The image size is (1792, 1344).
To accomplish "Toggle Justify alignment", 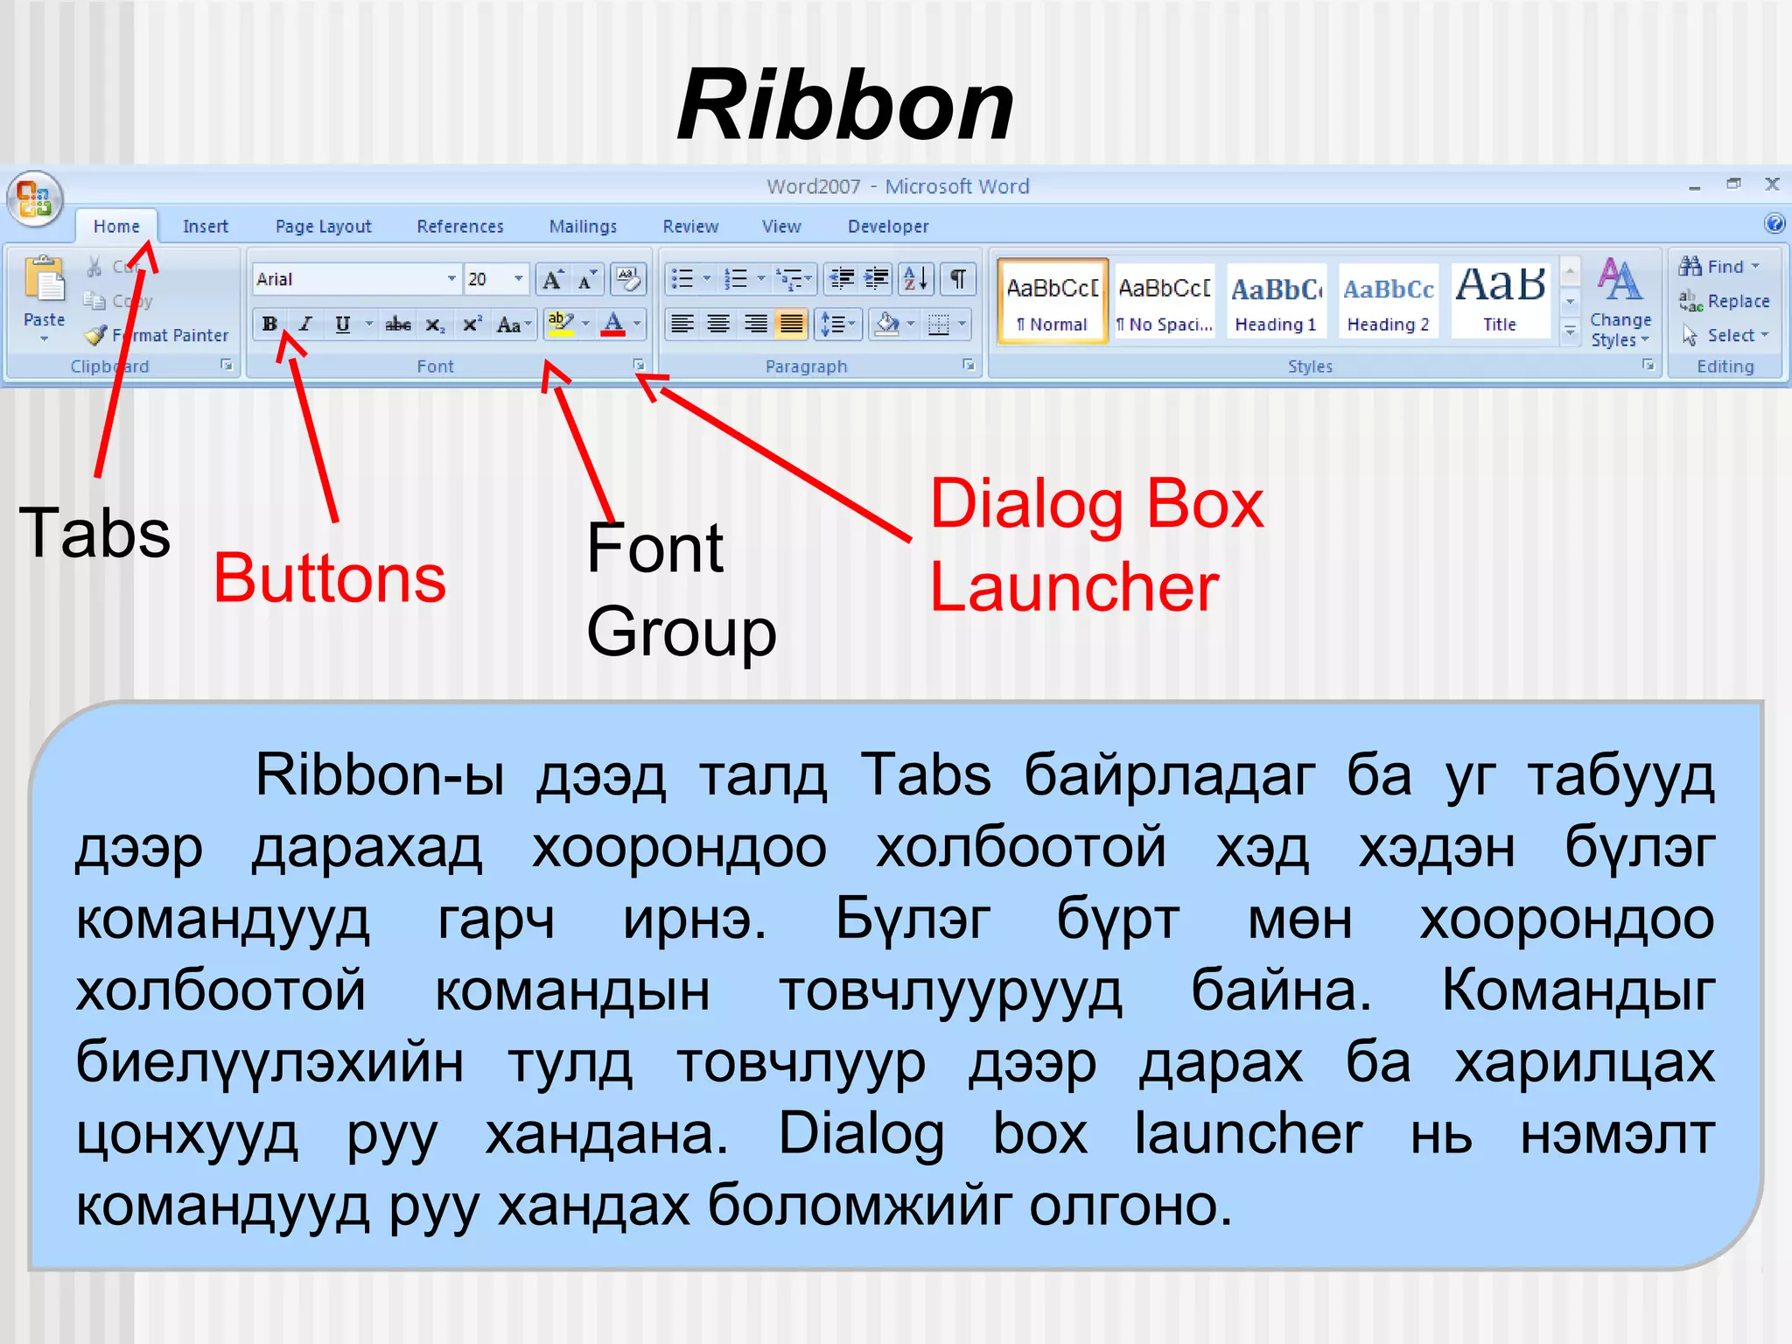I will [791, 325].
